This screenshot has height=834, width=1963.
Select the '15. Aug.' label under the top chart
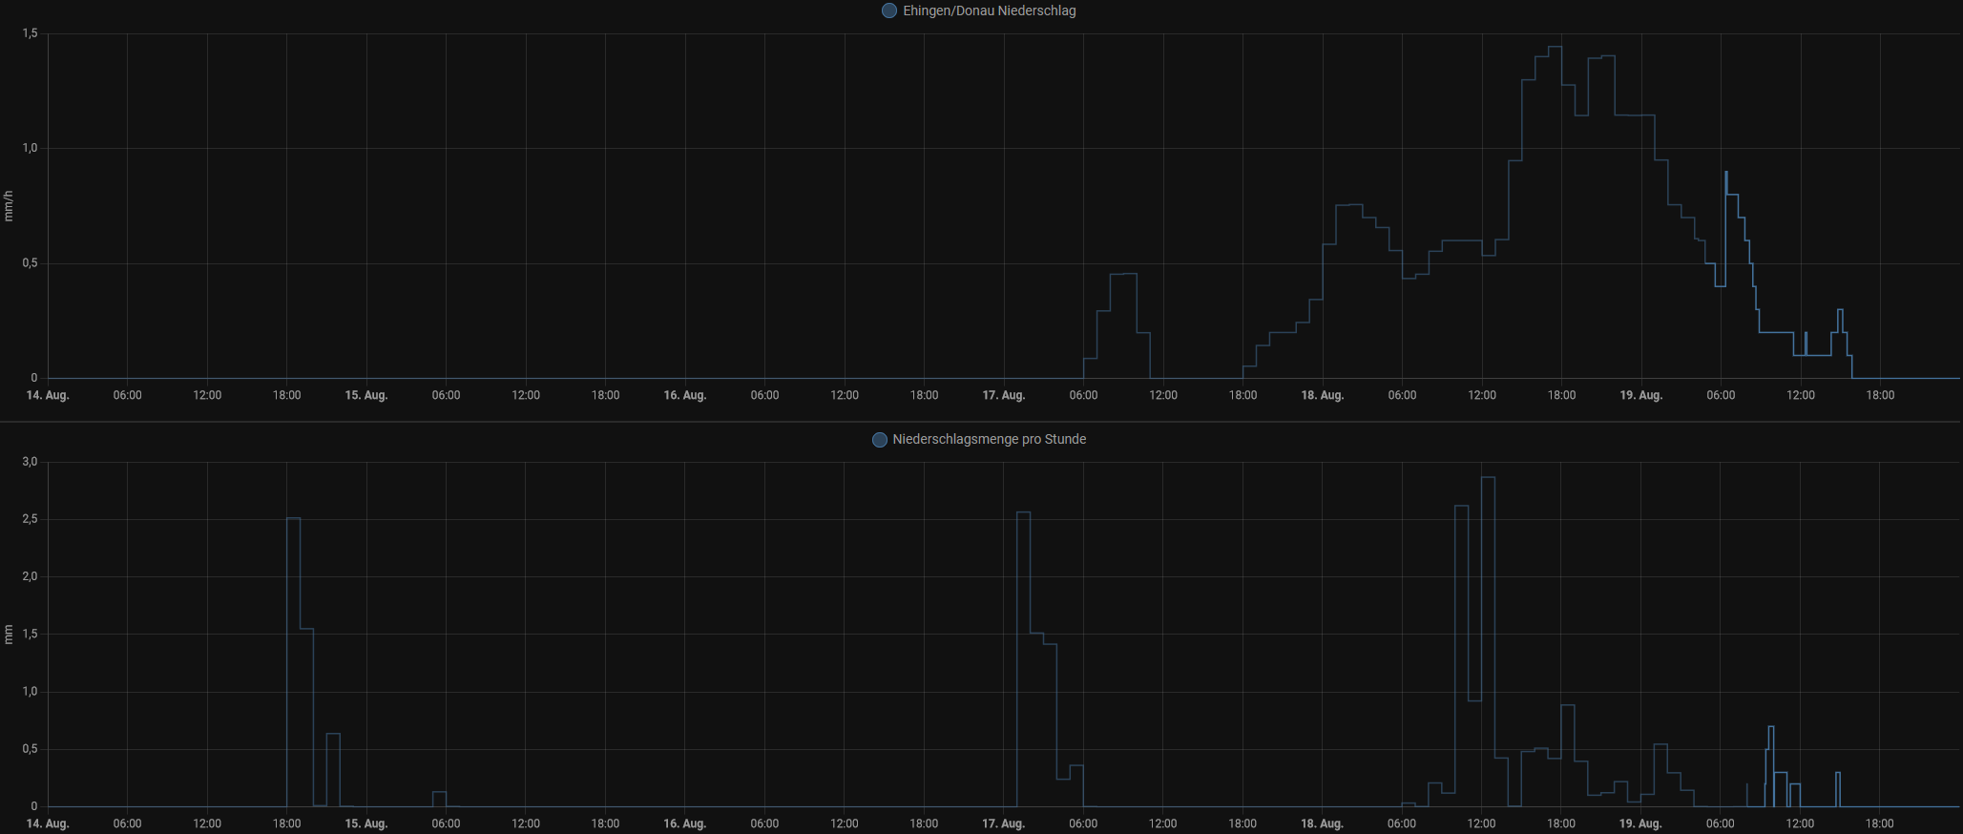click(x=365, y=395)
